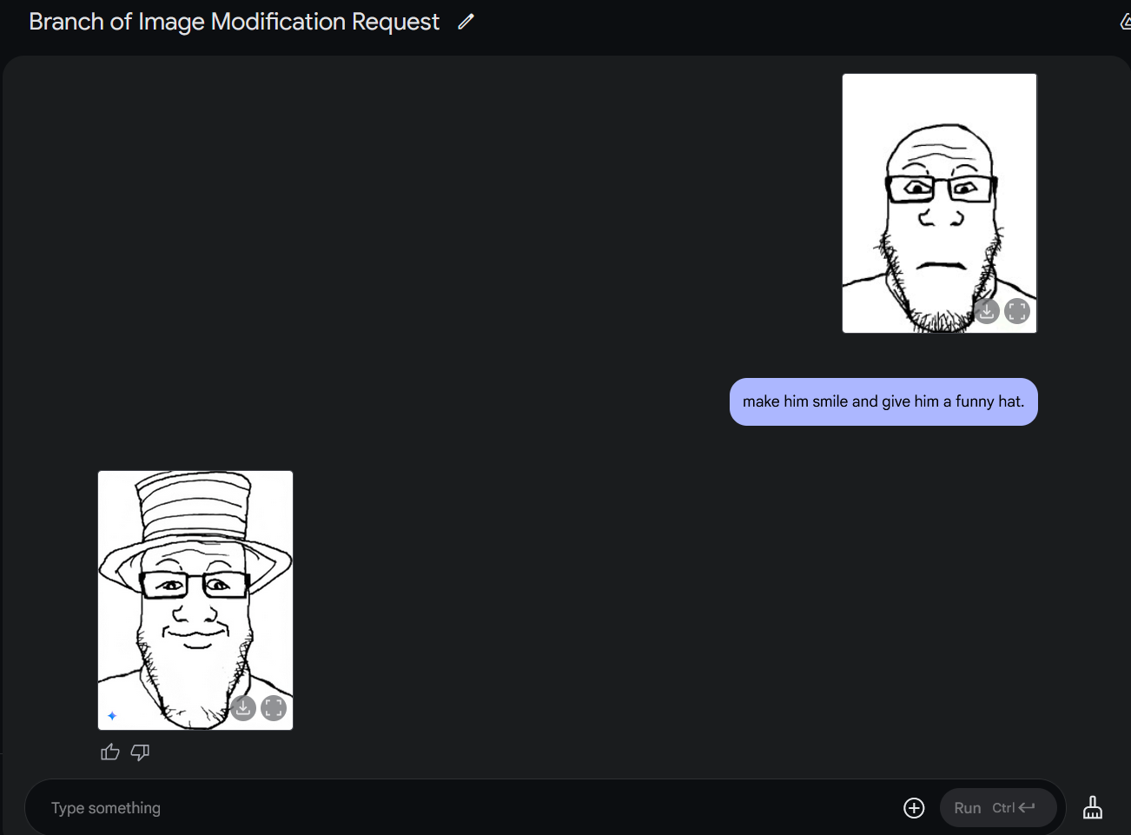The height and width of the screenshot is (835, 1131).
Task: Click the Ctrl shortcut hint inside Run
Action: tap(1003, 808)
